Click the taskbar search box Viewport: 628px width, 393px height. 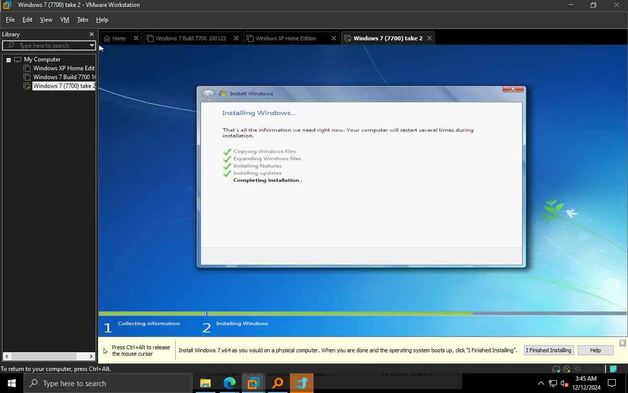click(108, 383)
